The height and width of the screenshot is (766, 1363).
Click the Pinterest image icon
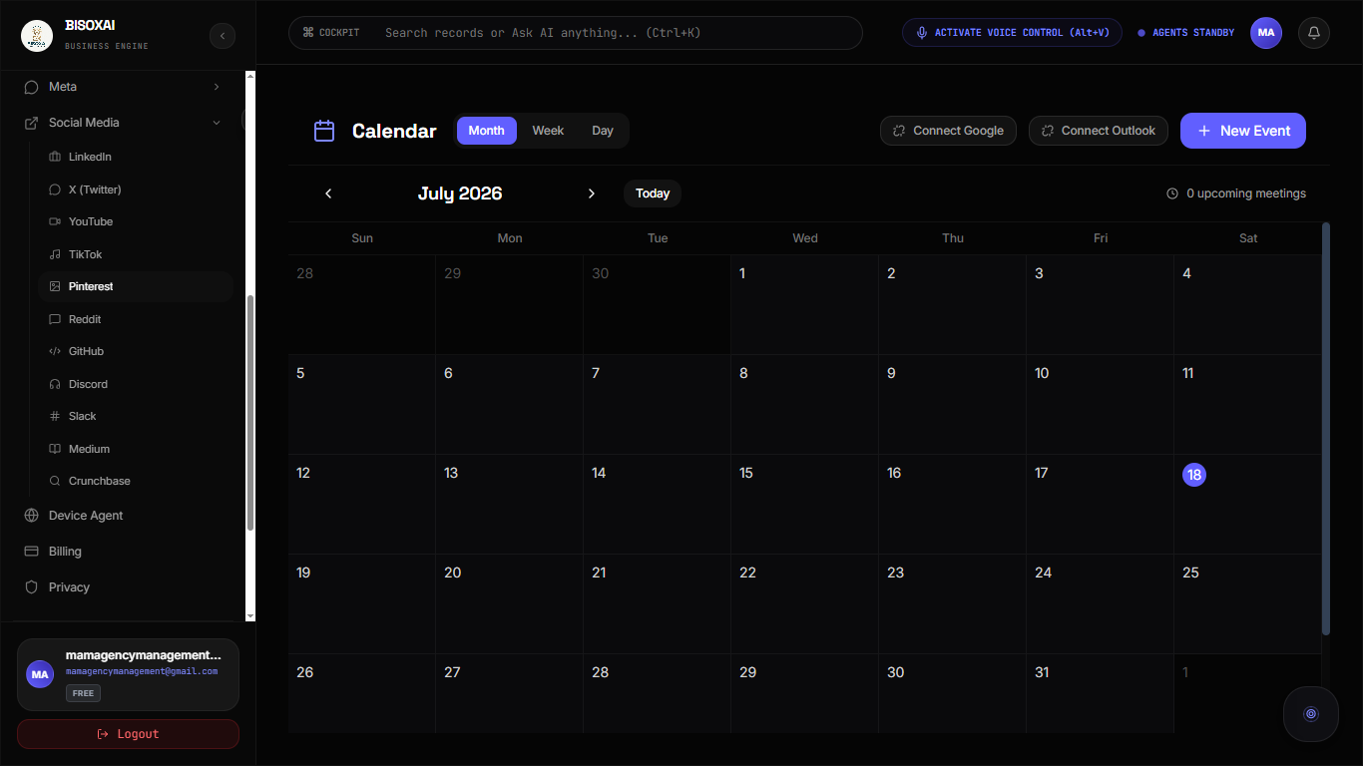[55, 286]
